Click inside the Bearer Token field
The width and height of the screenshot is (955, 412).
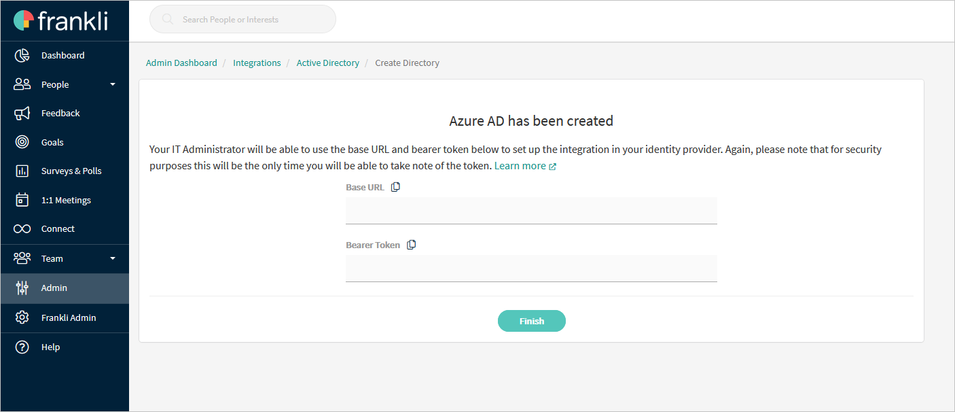pos(531,268)
